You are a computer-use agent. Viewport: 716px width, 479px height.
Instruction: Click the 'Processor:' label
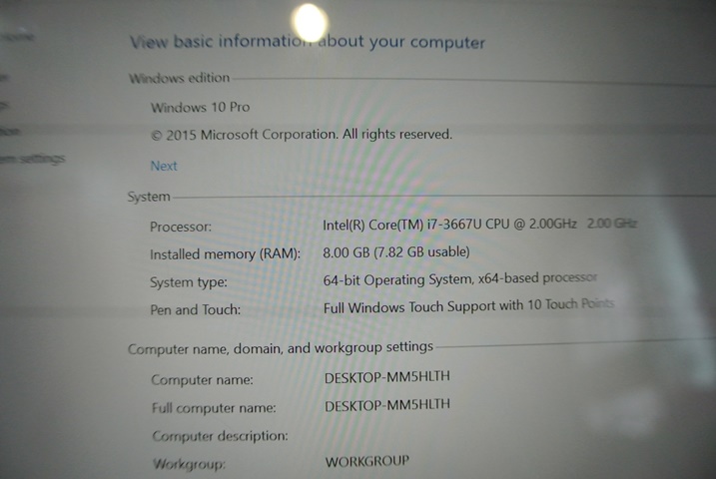tap(181, 227)
